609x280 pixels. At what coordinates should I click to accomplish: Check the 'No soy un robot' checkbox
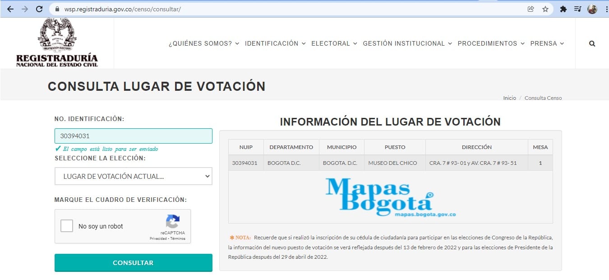pyautogui.click(x=67, y=226)
